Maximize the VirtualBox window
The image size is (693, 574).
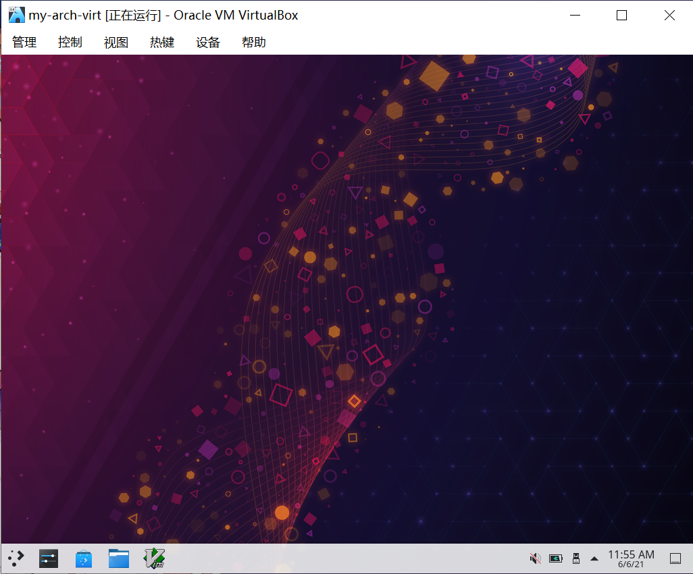(621, 15)
